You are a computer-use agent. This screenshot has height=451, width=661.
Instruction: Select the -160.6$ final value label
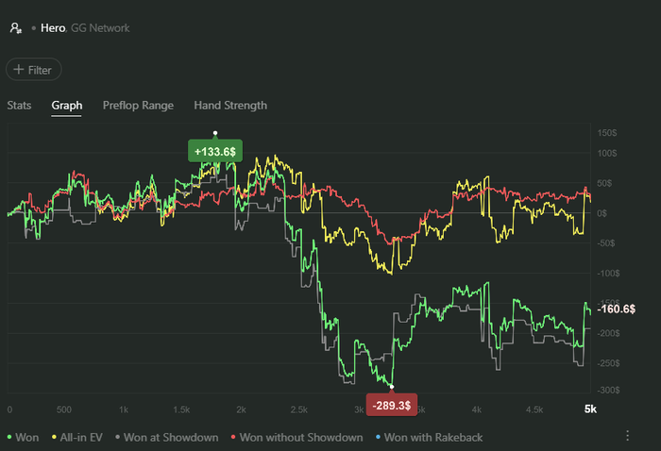click(x=617, y=309)
